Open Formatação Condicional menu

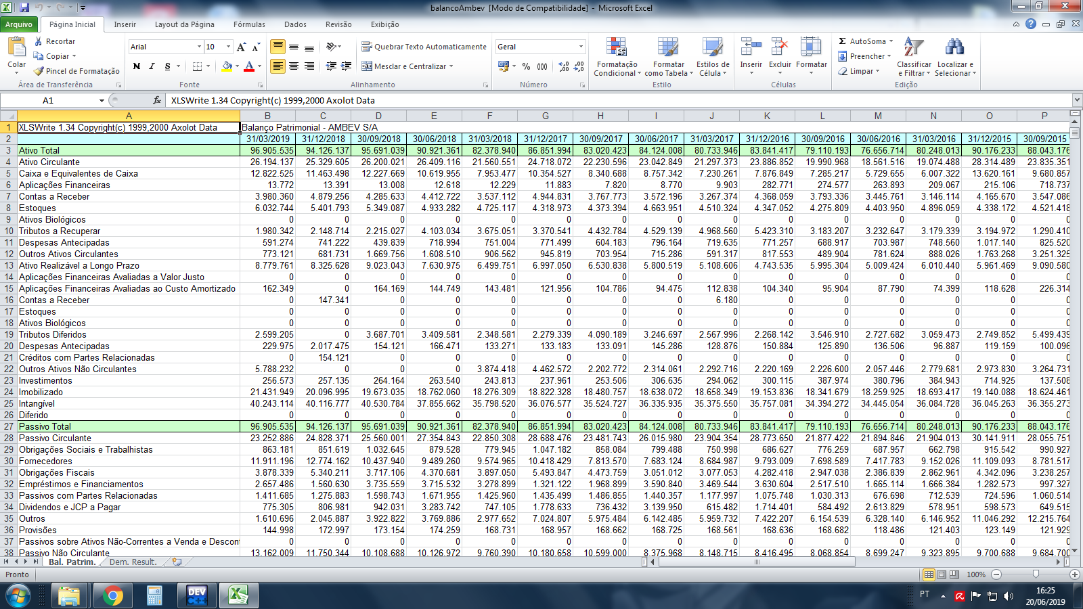click(617, 57)
